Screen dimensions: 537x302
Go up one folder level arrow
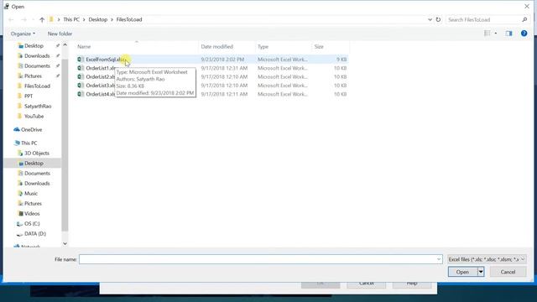click(x=42, y=20)
